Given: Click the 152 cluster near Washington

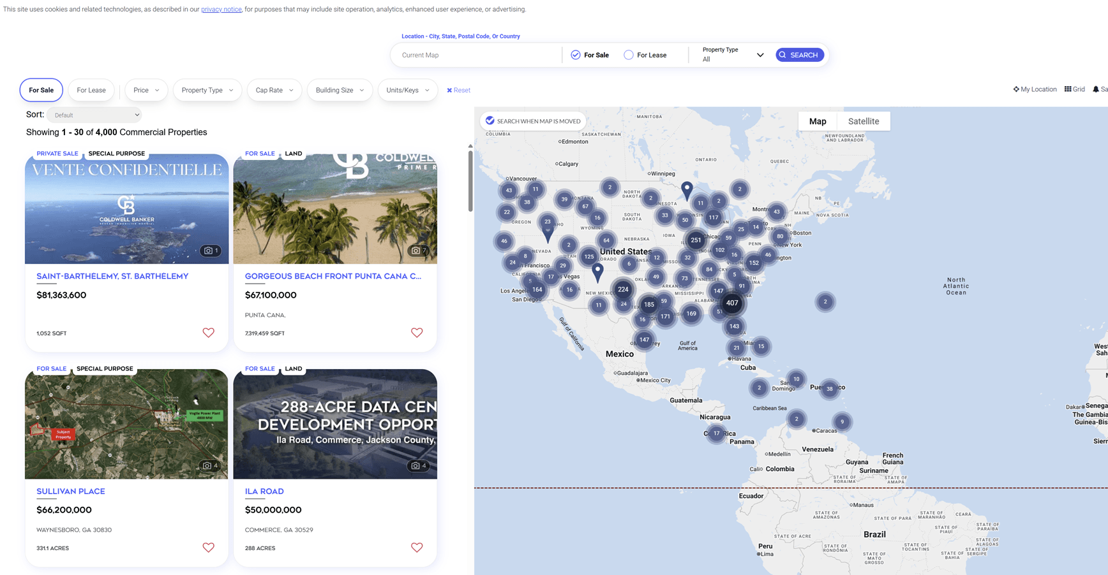Looking at the screenshot, I should coord(754,263).
